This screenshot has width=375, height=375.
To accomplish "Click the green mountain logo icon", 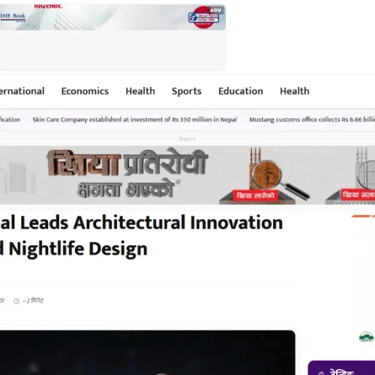I will [366, 337].
